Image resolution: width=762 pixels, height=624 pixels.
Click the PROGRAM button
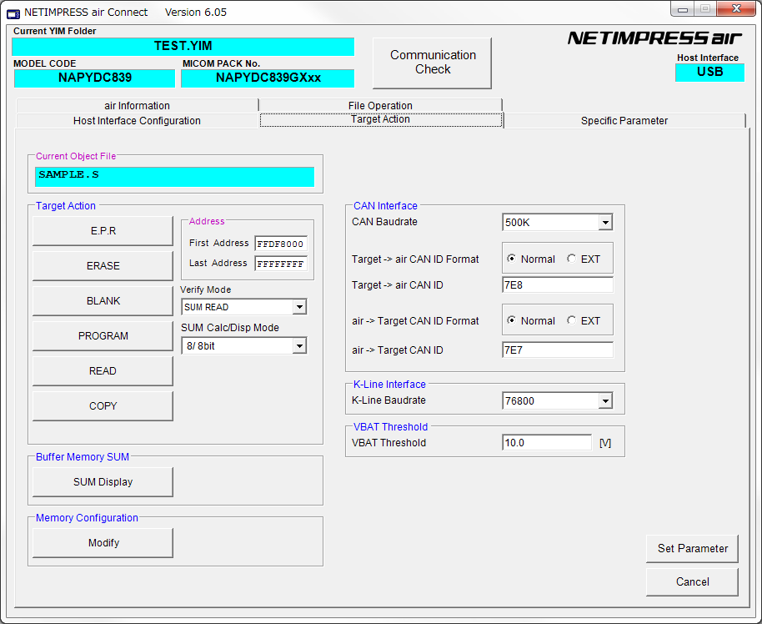click(x=103, y=336)
